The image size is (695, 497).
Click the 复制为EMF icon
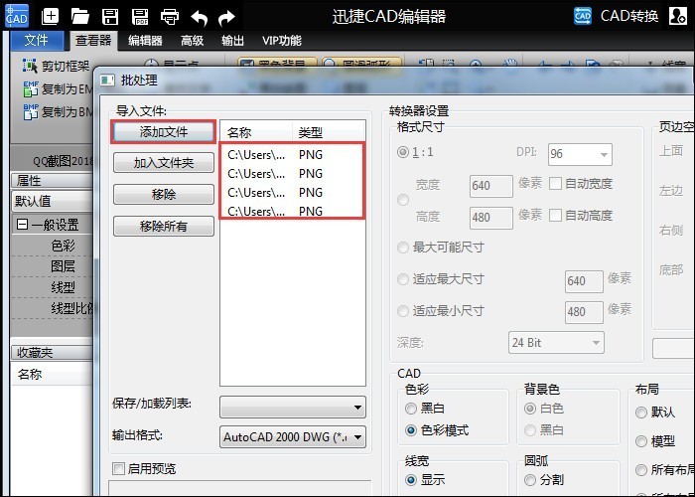pos(31,88)
